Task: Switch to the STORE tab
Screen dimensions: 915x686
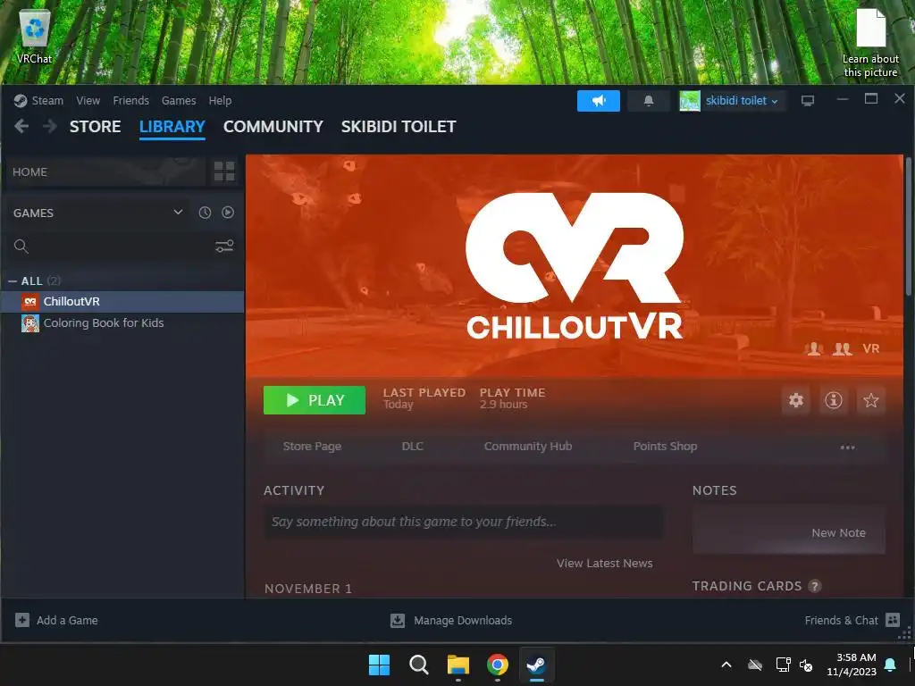Action: pos(95,127)
